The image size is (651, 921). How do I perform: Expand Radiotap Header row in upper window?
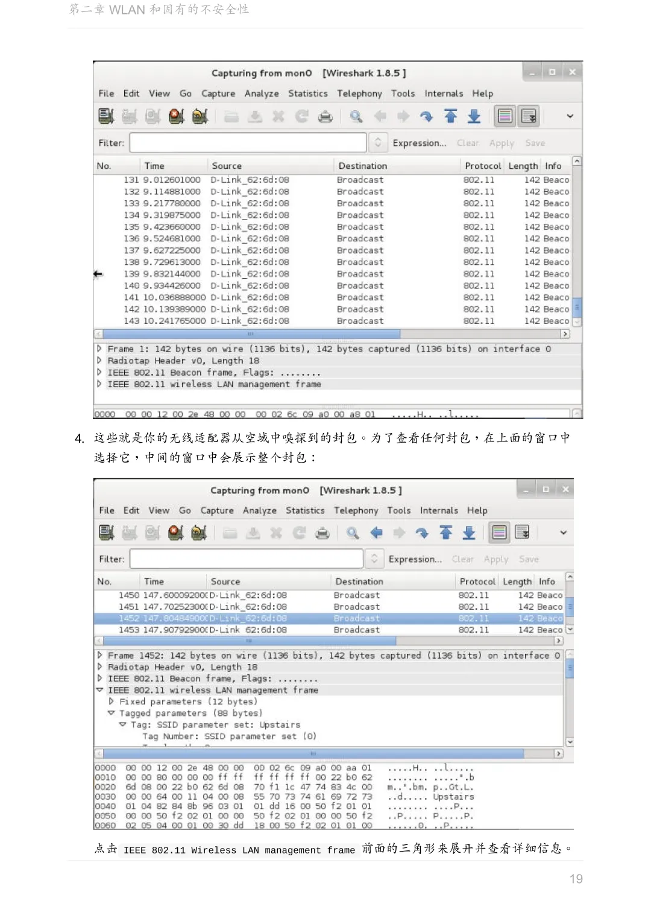[x=100, y=361]
